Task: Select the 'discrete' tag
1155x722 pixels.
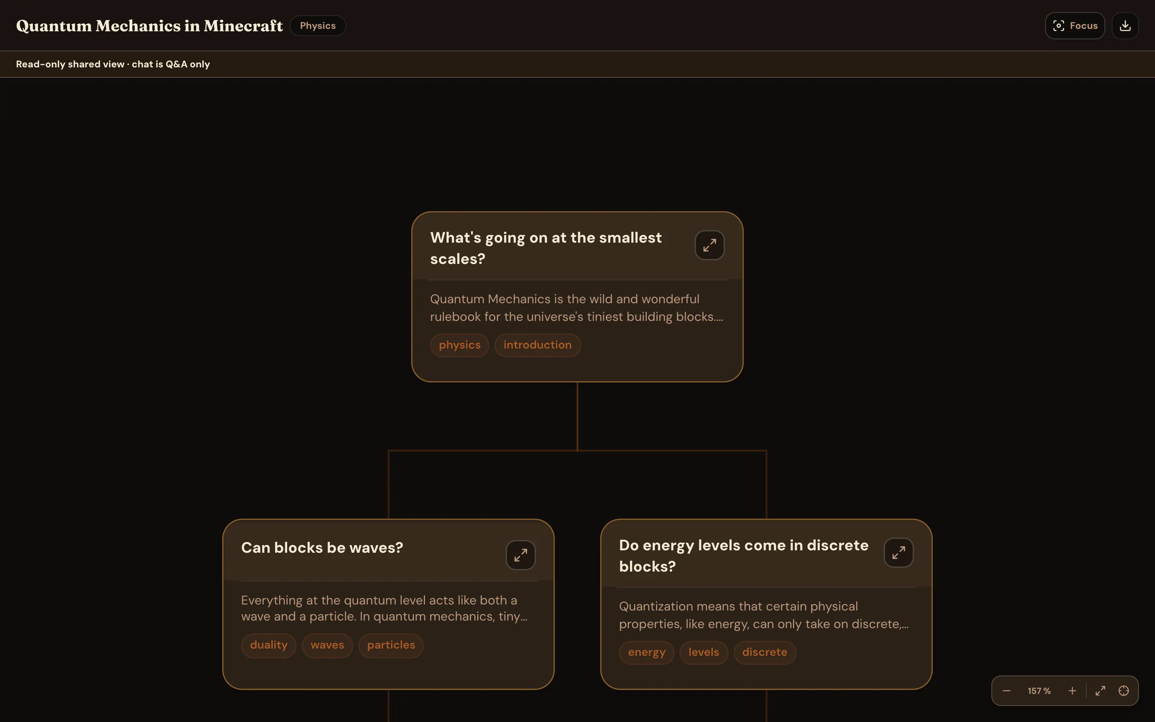Action: [765, 653]
